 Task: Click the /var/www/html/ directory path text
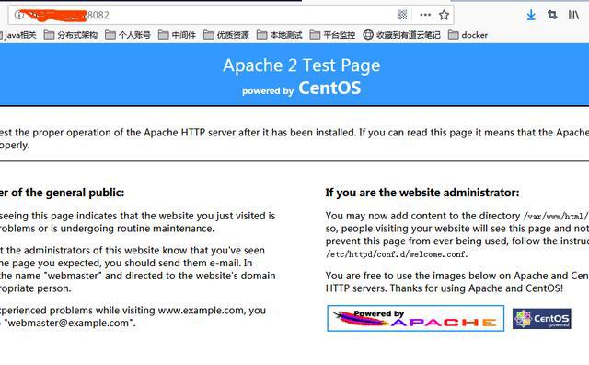(556, 216)
